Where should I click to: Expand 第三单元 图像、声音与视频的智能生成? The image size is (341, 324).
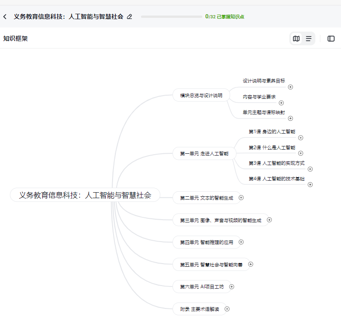[x=269, y=220]
